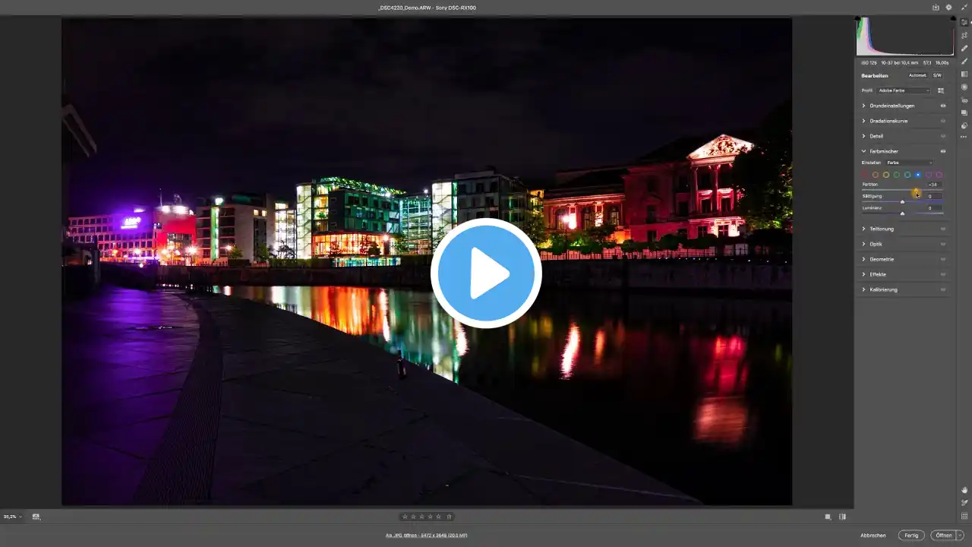Viewport: 972px width, 547px height.
Task: Collapse the Farbmischer panel
Action: 864,151
